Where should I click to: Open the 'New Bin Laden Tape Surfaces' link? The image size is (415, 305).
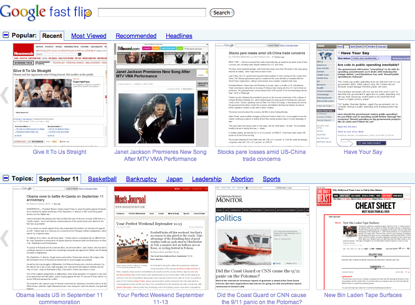(363, 295)
